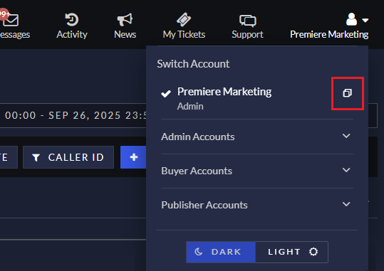Open the Messages envelope icon

pos(10,20)
